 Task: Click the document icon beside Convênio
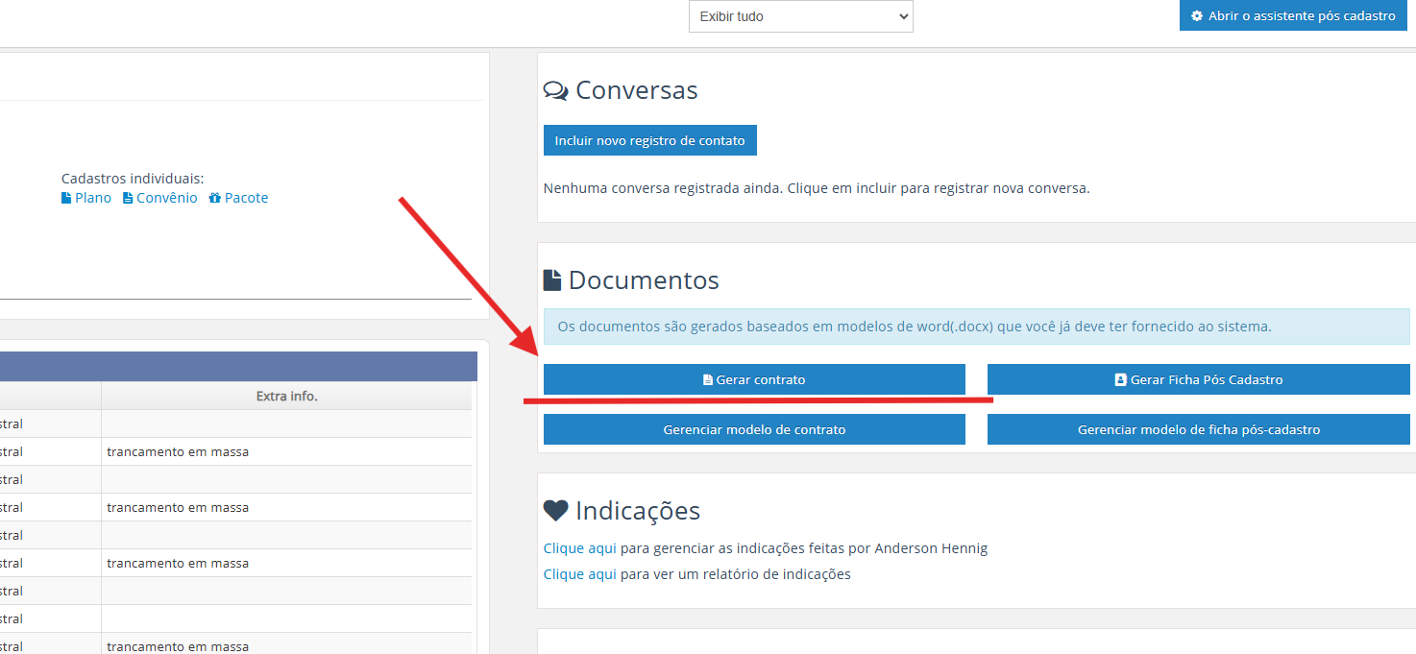[128, 198]
